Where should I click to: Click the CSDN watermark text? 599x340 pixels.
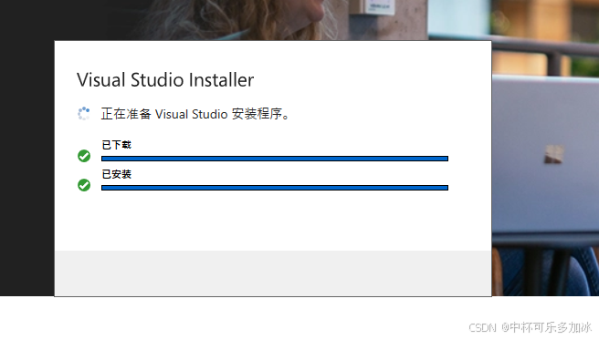click(x=482, y=327)
